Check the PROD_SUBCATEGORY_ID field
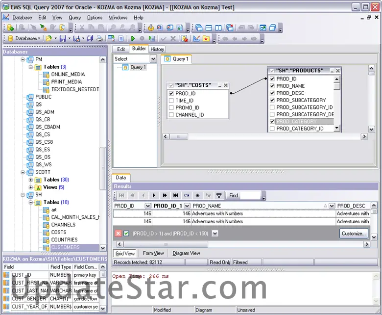382x315 pixels. 272,107
